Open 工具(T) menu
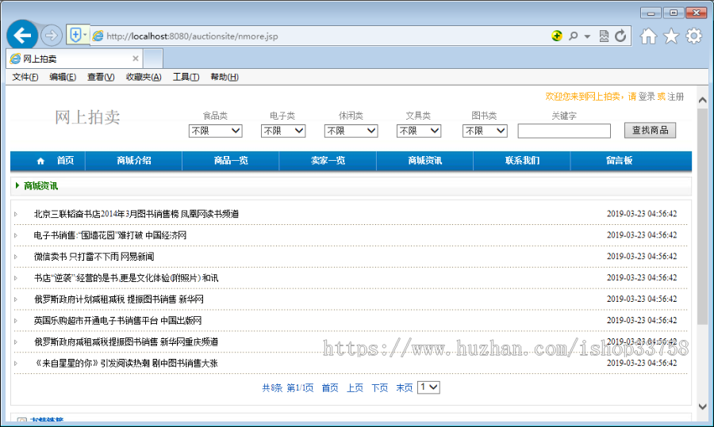The height and width of the screenshot is (427, 714). click(x=186, y=77)
